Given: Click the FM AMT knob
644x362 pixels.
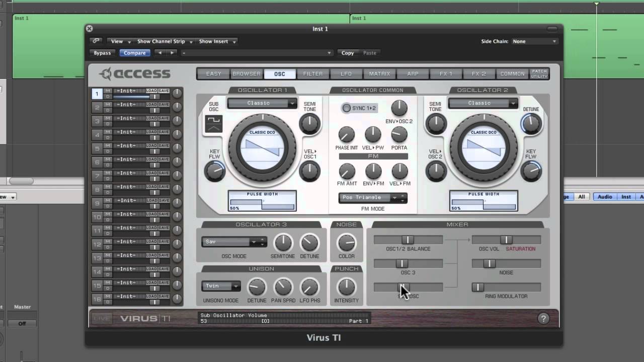Looking at the screenshot, I should click(x=346, y=171).
